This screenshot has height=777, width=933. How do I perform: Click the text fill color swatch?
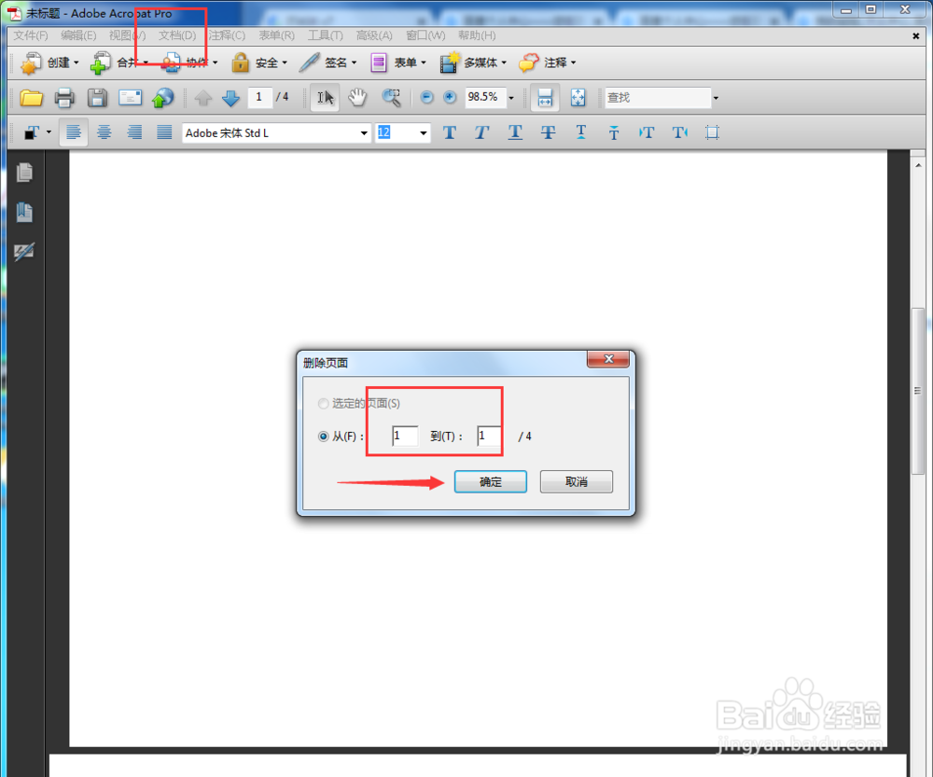31,132
